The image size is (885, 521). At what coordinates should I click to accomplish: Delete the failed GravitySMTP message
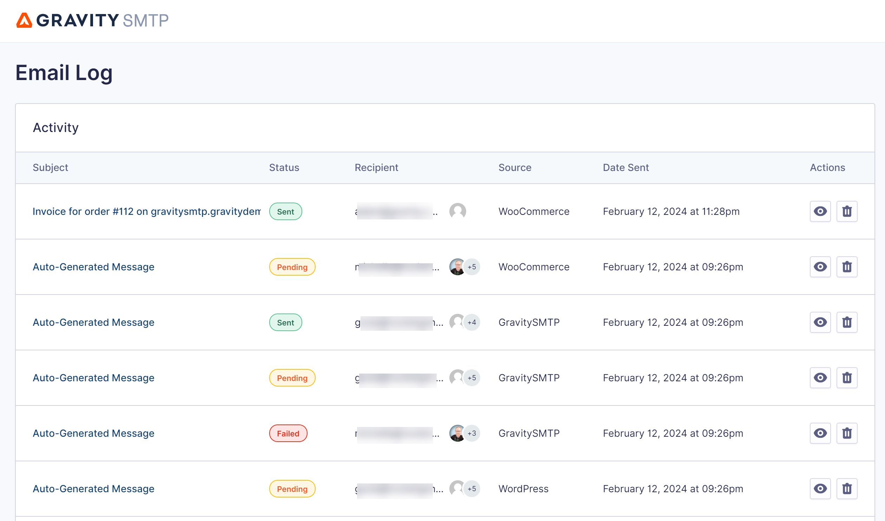tap(847, 433)
